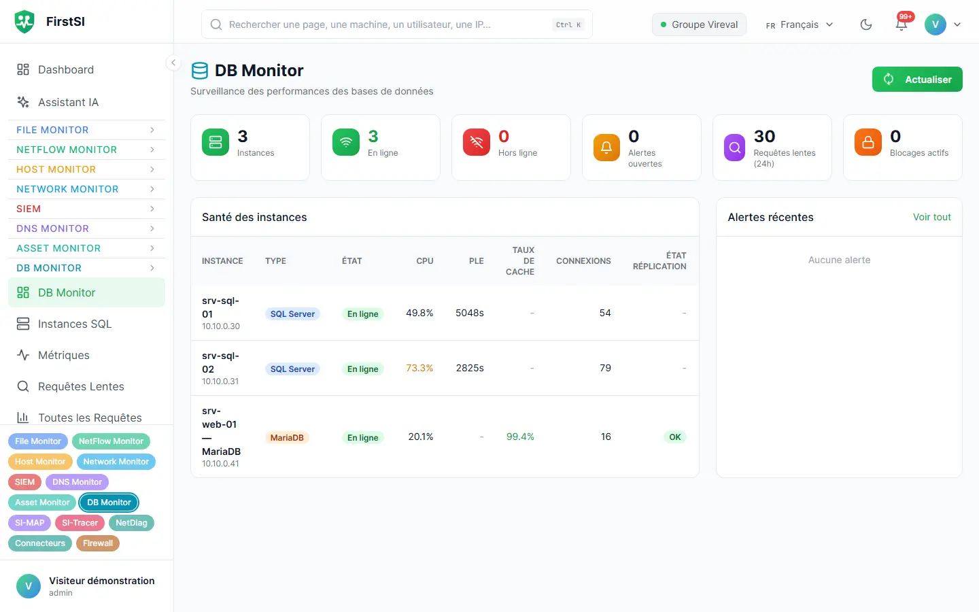Screen dimensions: 979x612
Task: Expand the HOST MONITOR section
Action: click(x=86, y=169)
